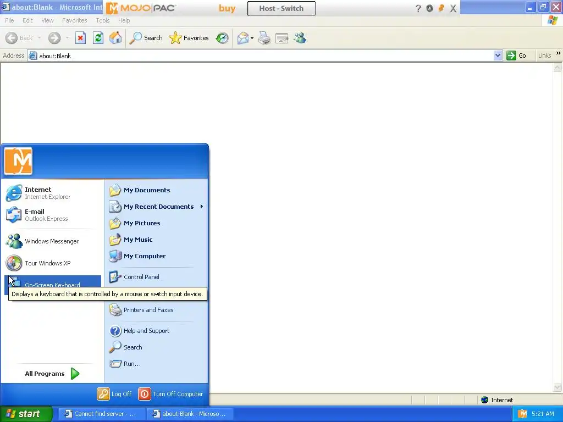
Task: Click the MojoPac settings gear icon
Action: click(429, 8)
